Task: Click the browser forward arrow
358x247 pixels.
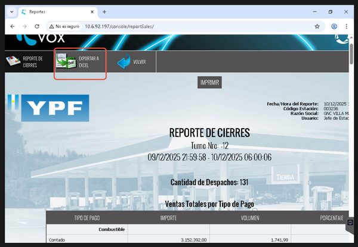Action: (24, 26)
